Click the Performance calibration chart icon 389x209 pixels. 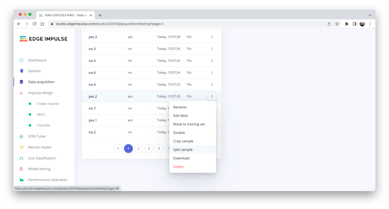pyautogui.click(x=22, y=180)
